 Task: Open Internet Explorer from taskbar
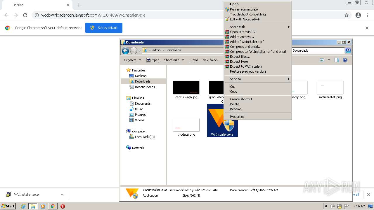23,206
